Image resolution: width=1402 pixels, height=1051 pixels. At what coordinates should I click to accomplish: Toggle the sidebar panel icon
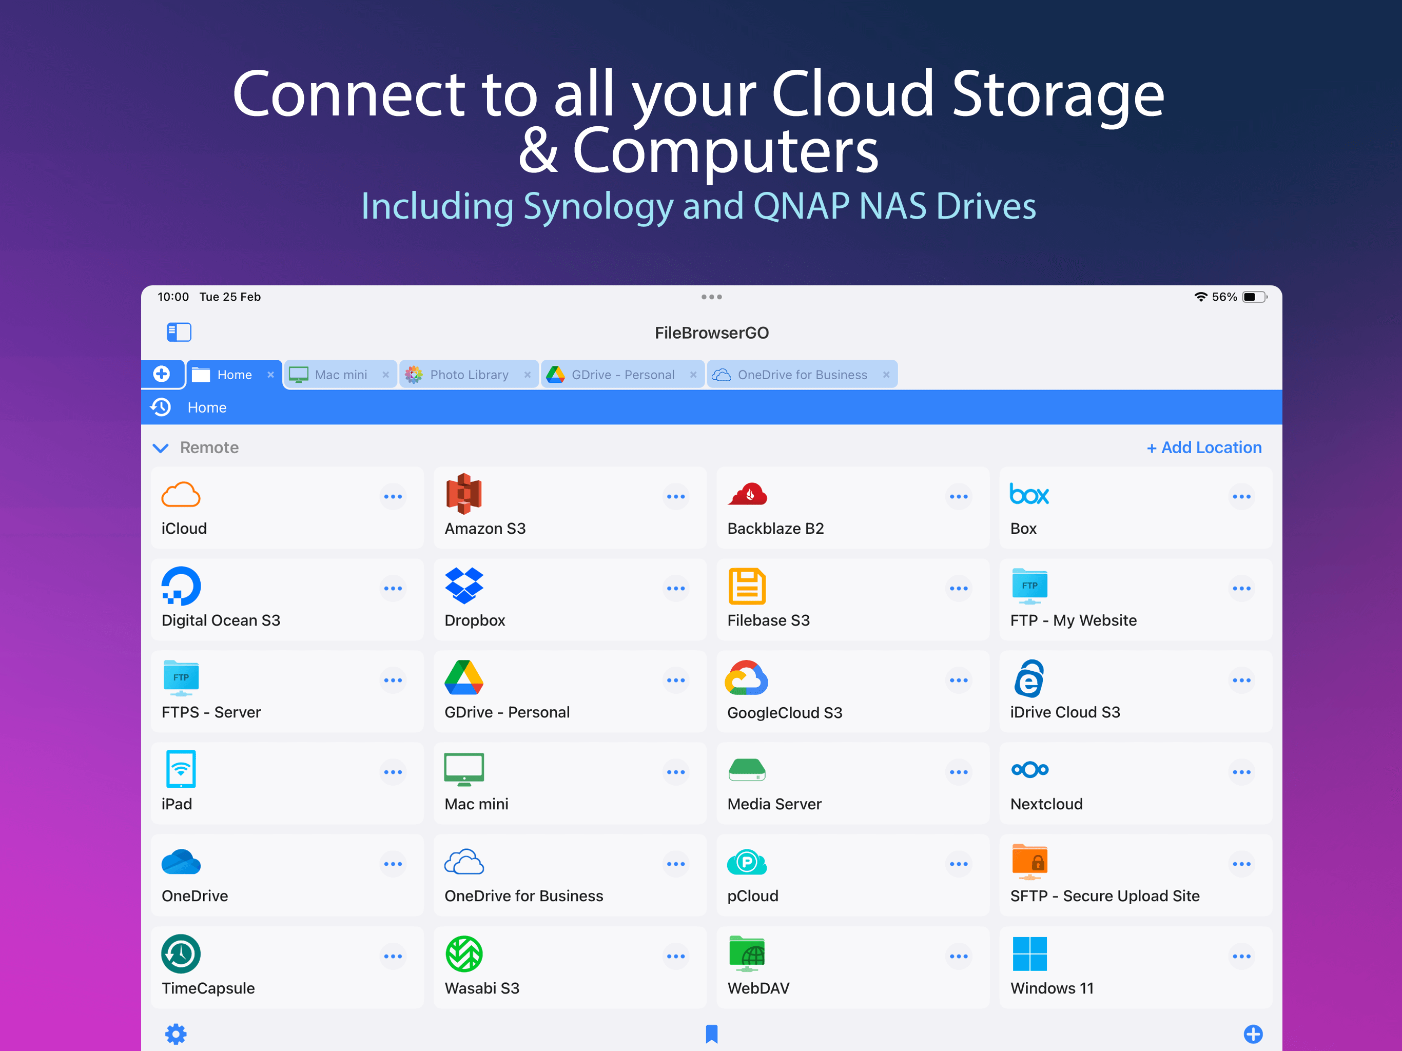point(179,332)
